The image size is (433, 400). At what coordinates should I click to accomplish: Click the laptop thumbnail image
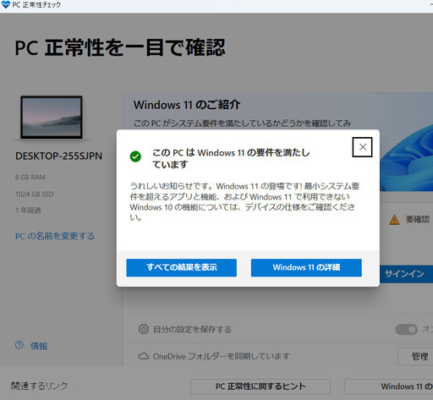pos(52,118)
